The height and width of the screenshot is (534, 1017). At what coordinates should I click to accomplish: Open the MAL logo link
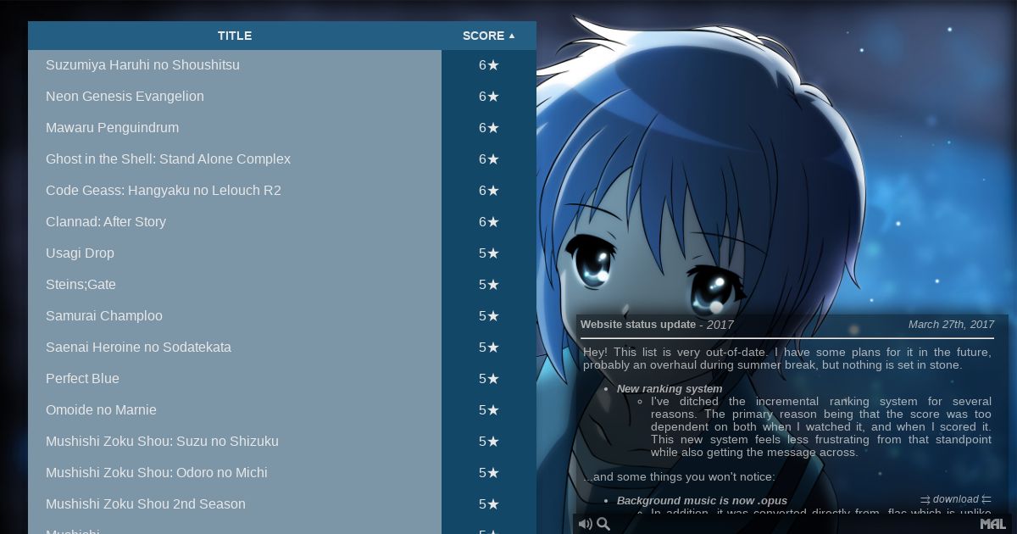pos(992,524)
